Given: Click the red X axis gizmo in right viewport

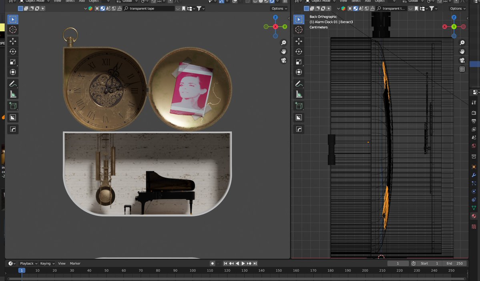Looking at the screenshot, I should [444, 27].
